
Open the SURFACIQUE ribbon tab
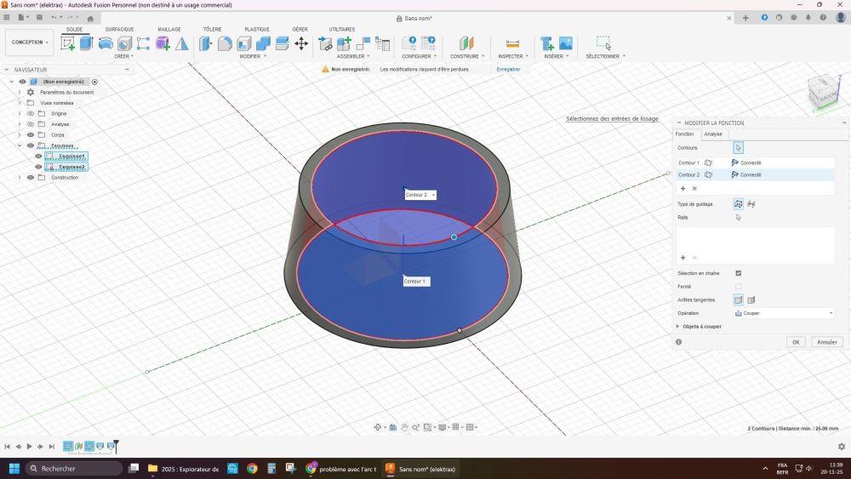point(119,29)
